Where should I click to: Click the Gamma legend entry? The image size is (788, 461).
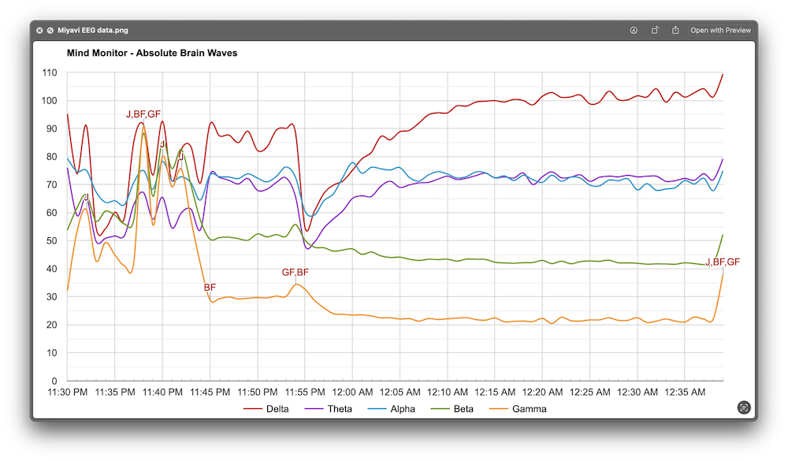pyautogui.click(x=528, y=409)
